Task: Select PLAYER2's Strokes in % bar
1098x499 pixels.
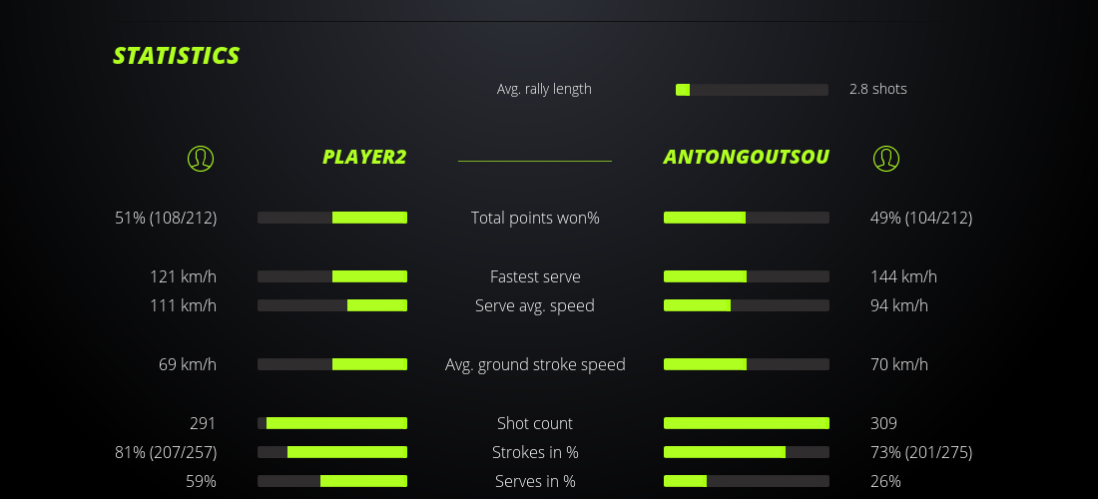Action: click(332, 452)
